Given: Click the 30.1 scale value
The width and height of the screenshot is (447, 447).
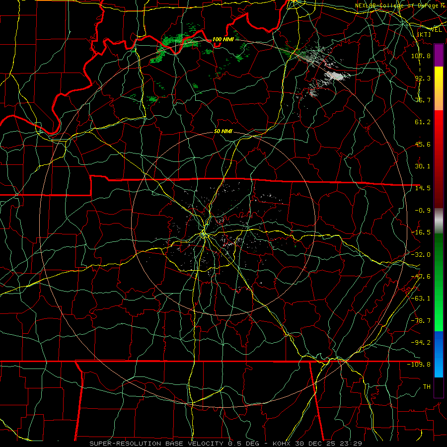Looking at the screenshot, I should coord(423,166).
